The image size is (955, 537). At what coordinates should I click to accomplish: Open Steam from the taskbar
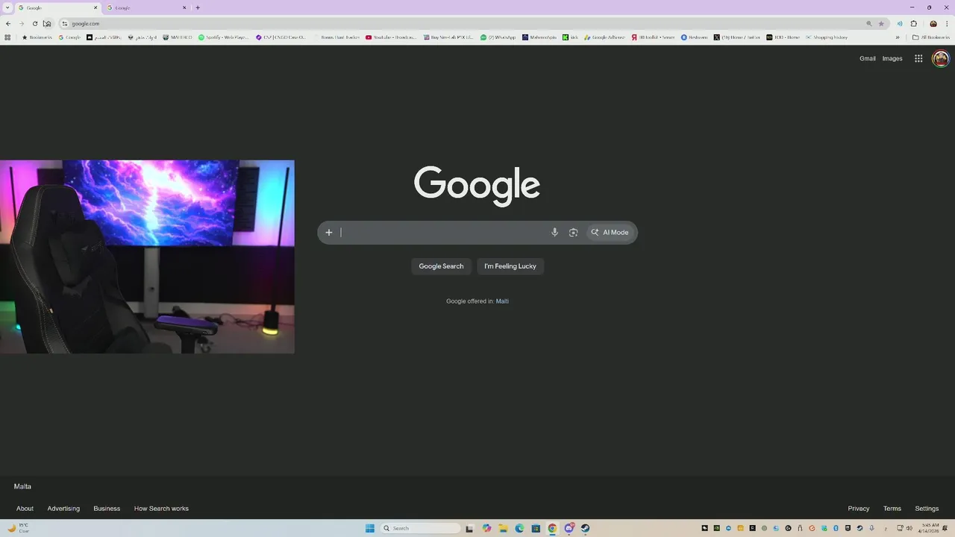pos(586,528)
